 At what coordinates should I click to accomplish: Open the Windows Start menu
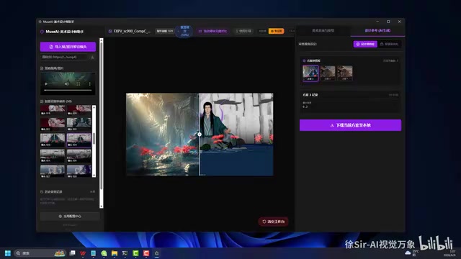8,253
